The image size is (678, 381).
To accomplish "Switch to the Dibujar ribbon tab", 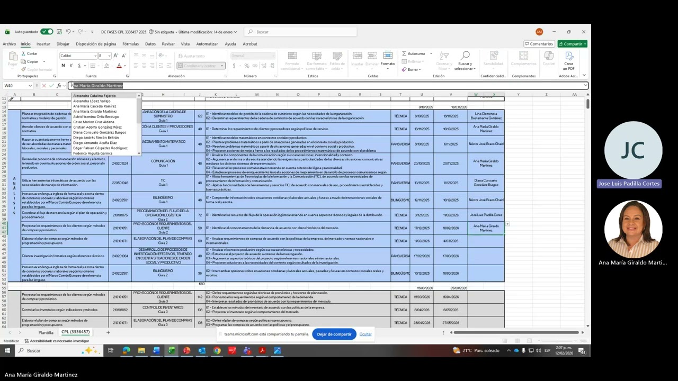I will click(x=63, y=44).
